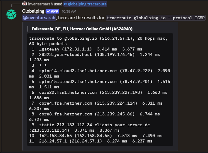Viewport: 208px width, 153px height.
Task: Select the inline code 'traceroute globalping.io --protocol ICMP'
Action: [x=156, y=18]
